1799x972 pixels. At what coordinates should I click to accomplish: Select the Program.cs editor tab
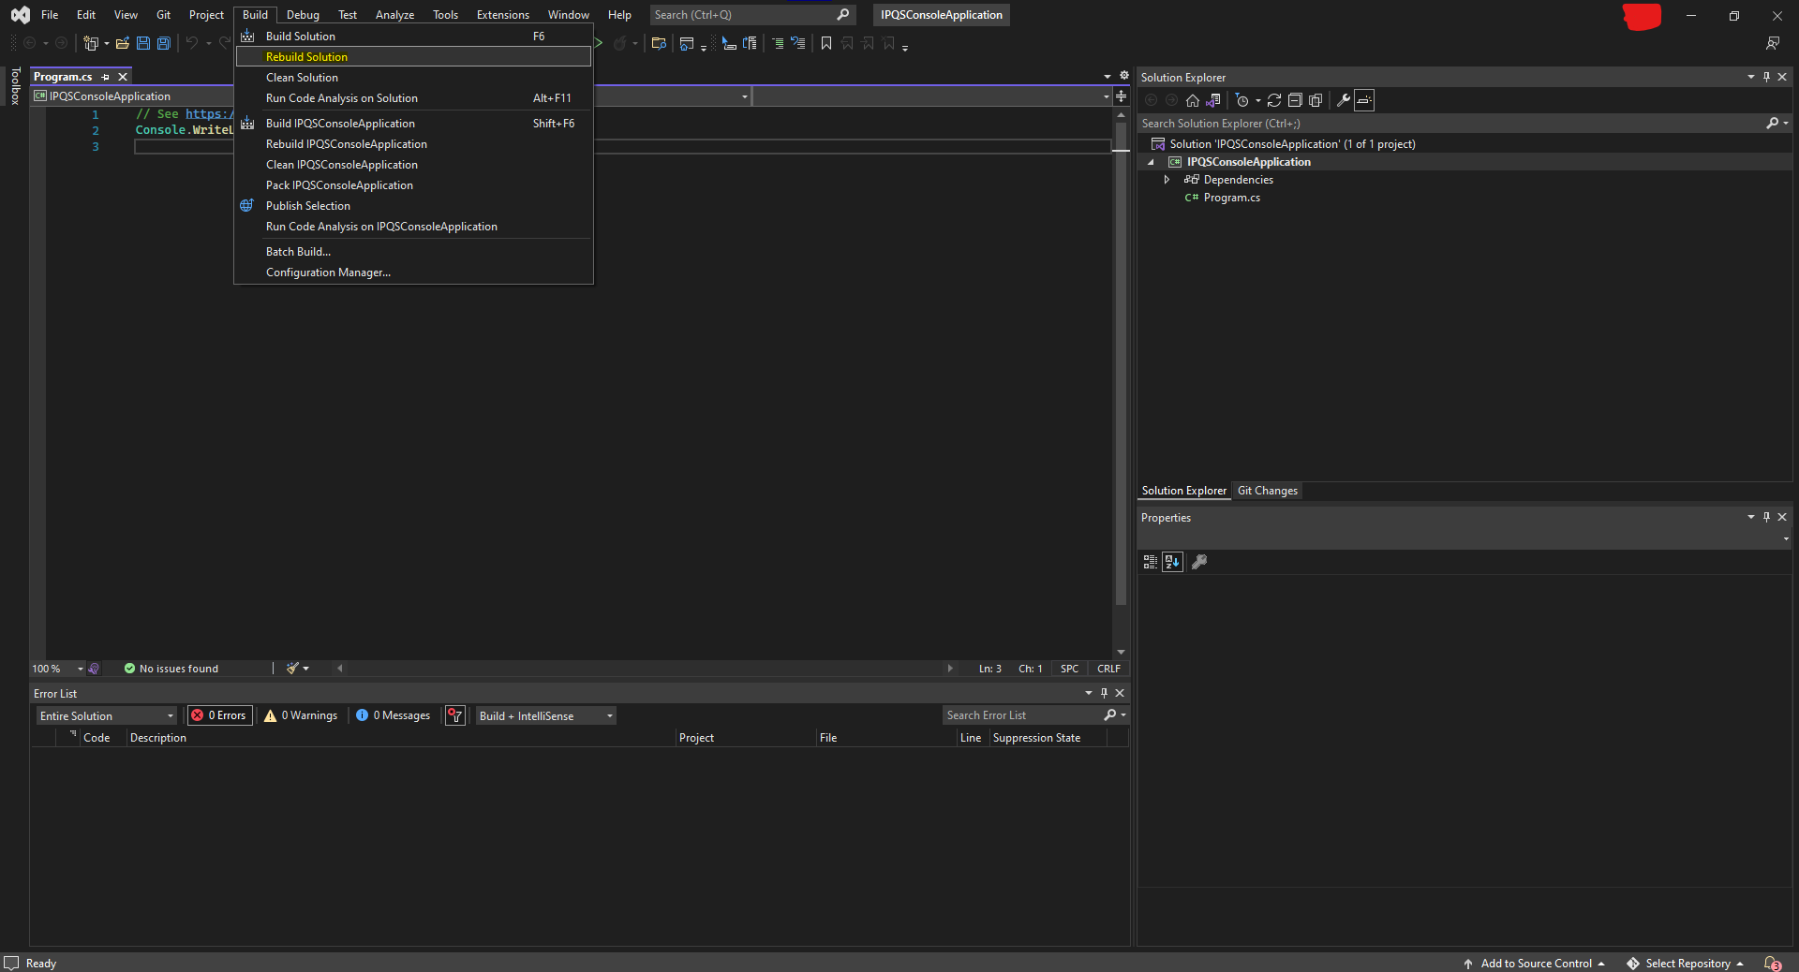point(63,77)
